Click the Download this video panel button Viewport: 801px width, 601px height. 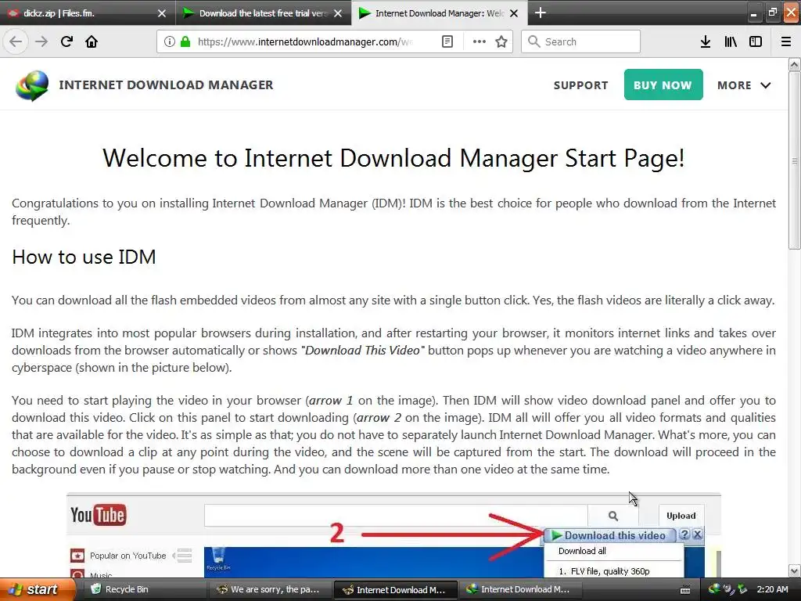[609, 535]
